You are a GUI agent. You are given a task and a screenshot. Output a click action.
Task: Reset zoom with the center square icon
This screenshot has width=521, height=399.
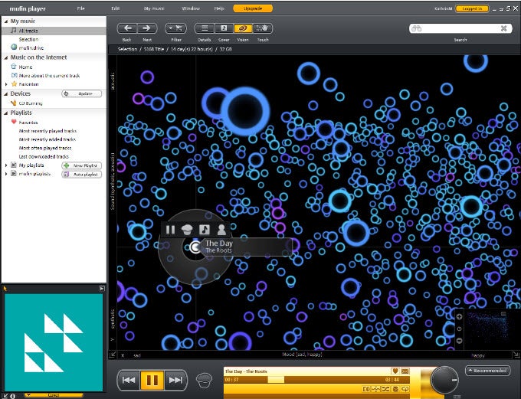459,329
